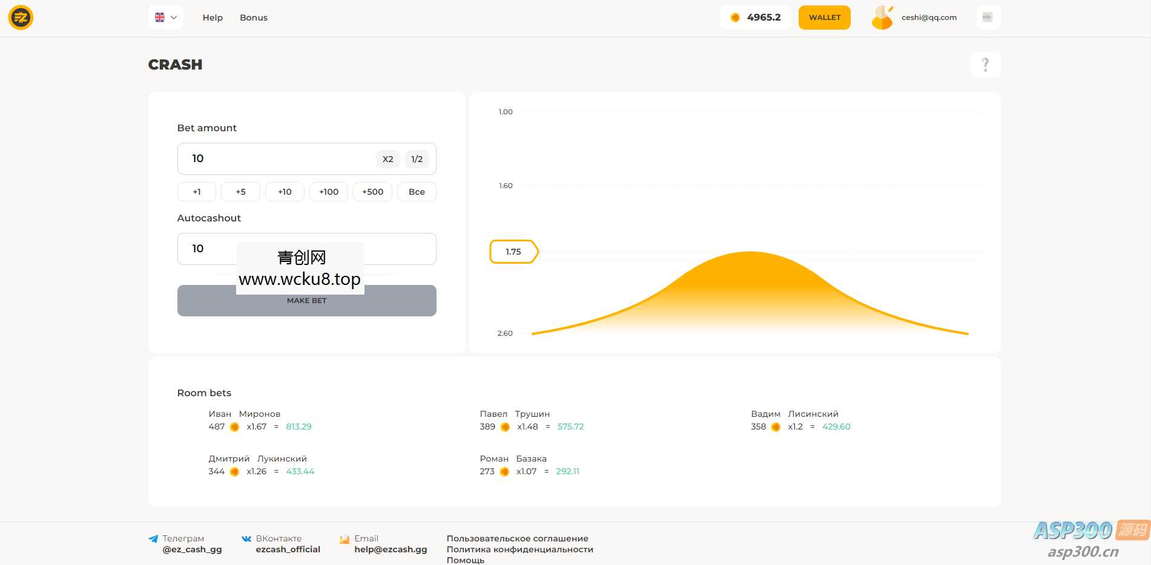Halve the bet with 1/2
This screenshot has width=1151, height=565.
pos(417,159)
